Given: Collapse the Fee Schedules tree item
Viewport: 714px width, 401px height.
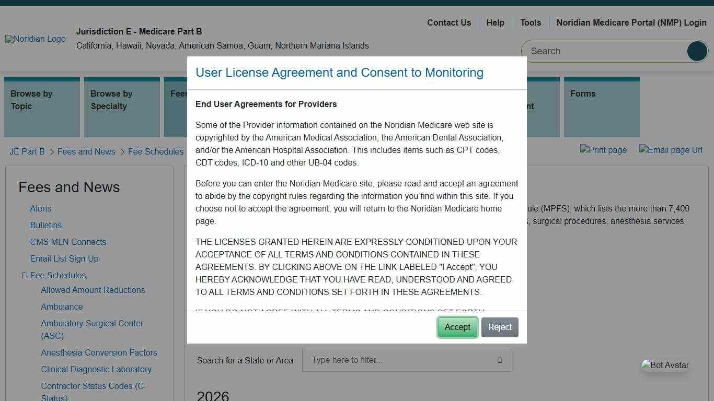Looking at the screenshot, I should [24, 275].
